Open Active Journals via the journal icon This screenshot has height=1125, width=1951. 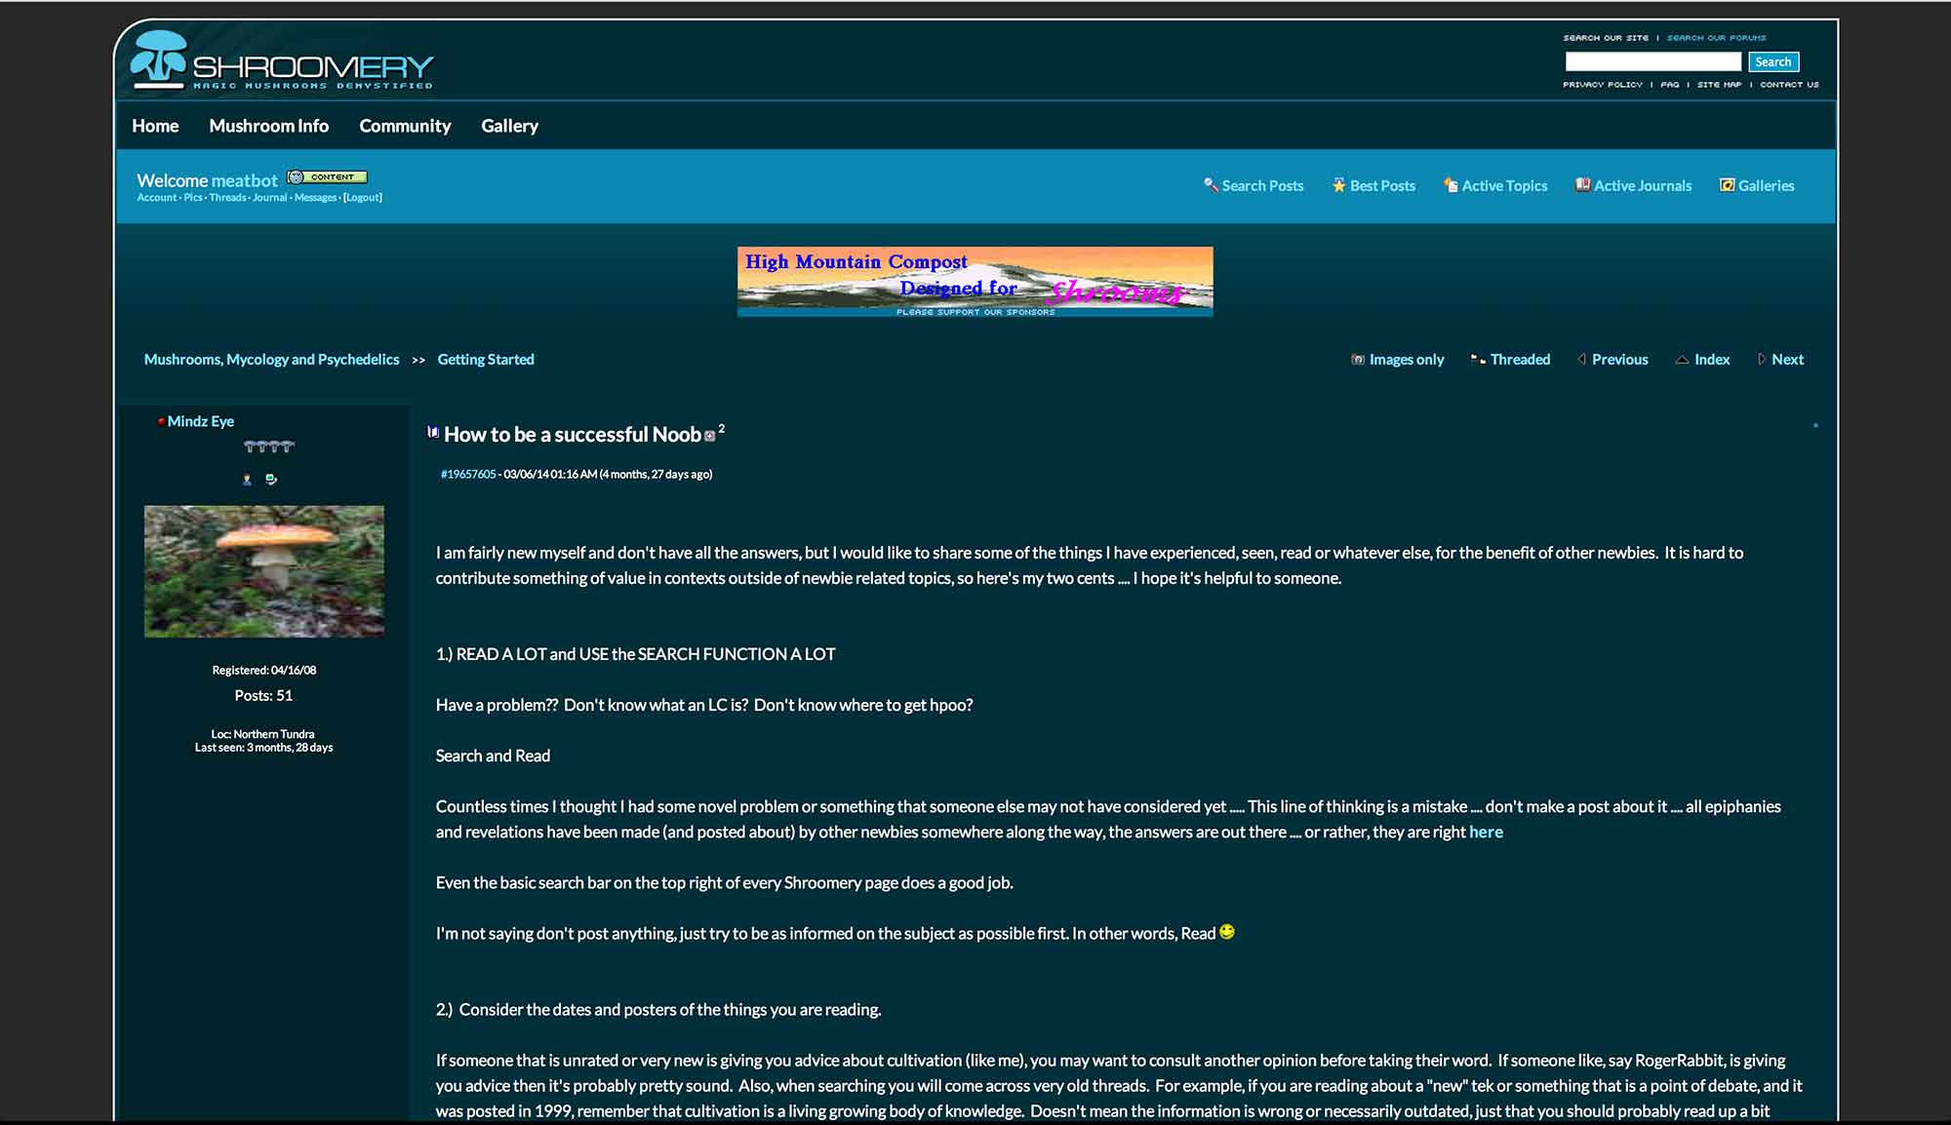pos(1580,183)
